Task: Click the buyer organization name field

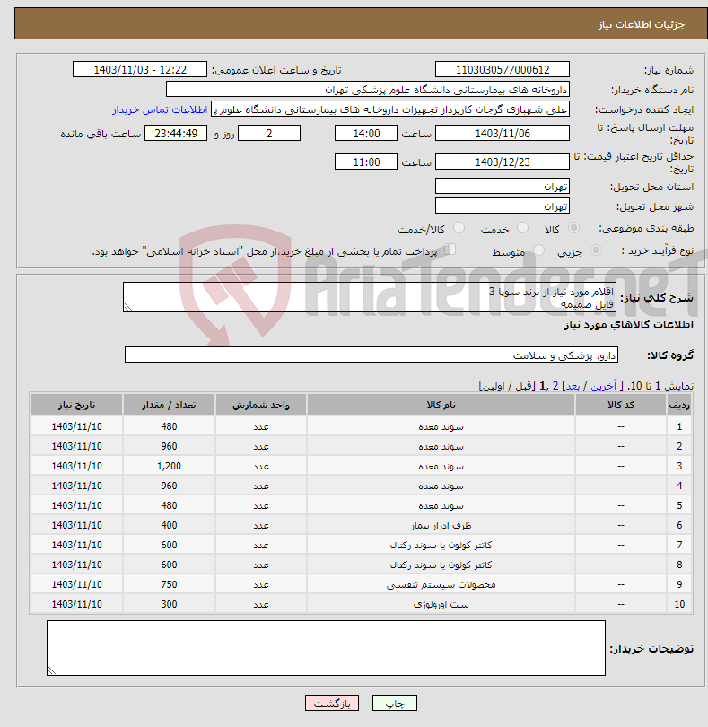Action: coord(368,90)
